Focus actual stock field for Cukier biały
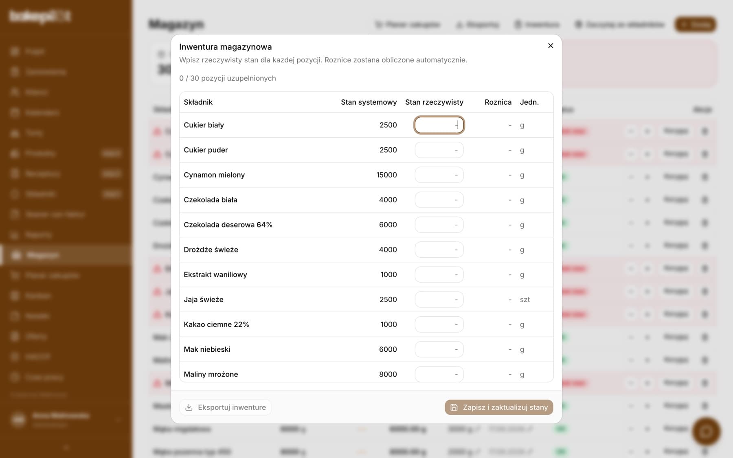This screenshot has width=733, height=458. click(x=439, y=125)
